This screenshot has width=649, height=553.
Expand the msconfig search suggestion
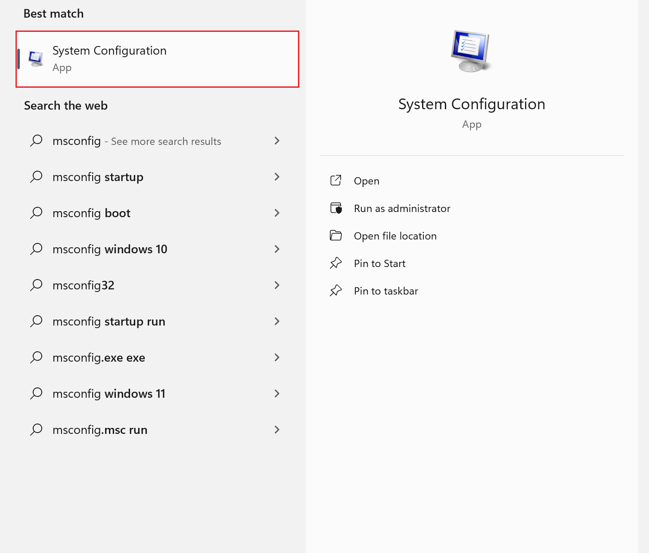tap(277, 141)
